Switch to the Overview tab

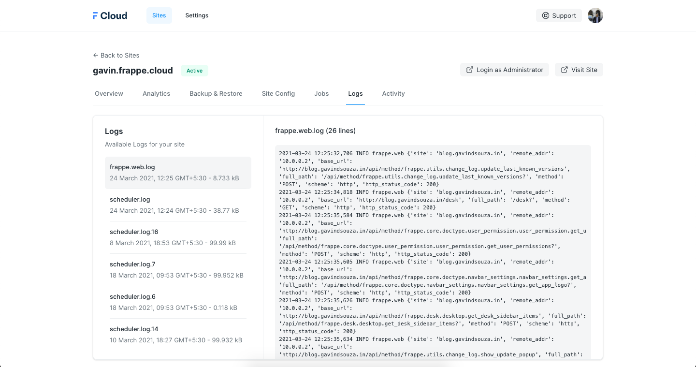pos(109,94)
